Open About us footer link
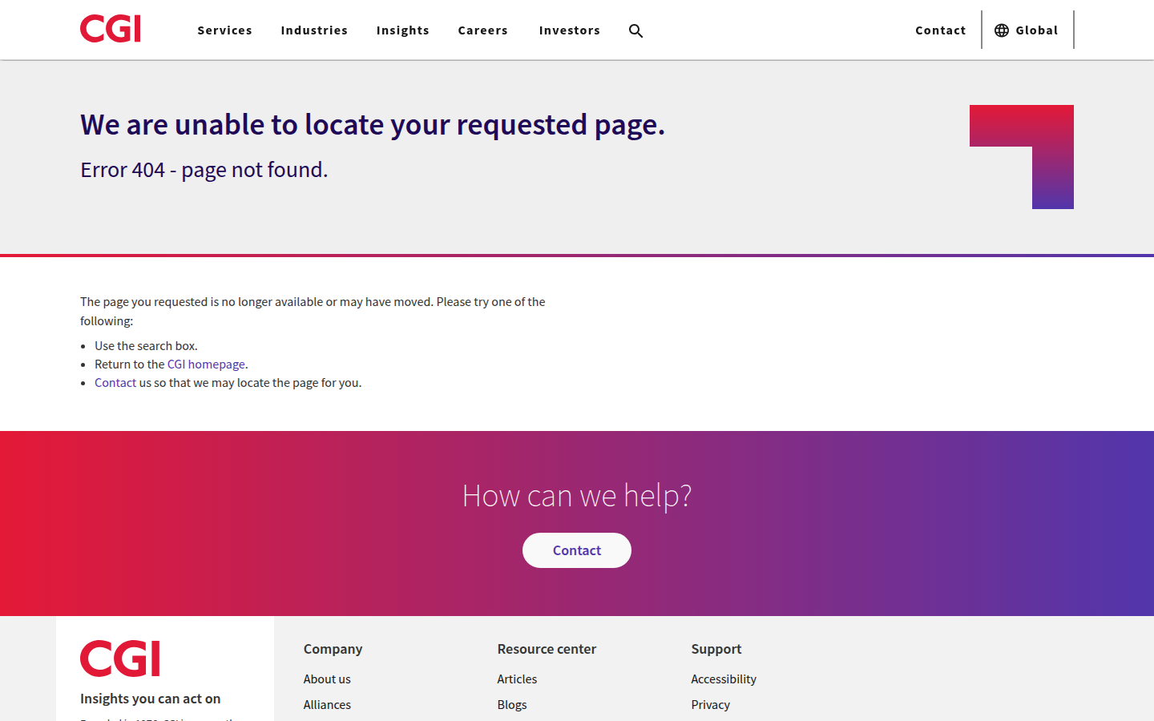 tap(327, 679)
